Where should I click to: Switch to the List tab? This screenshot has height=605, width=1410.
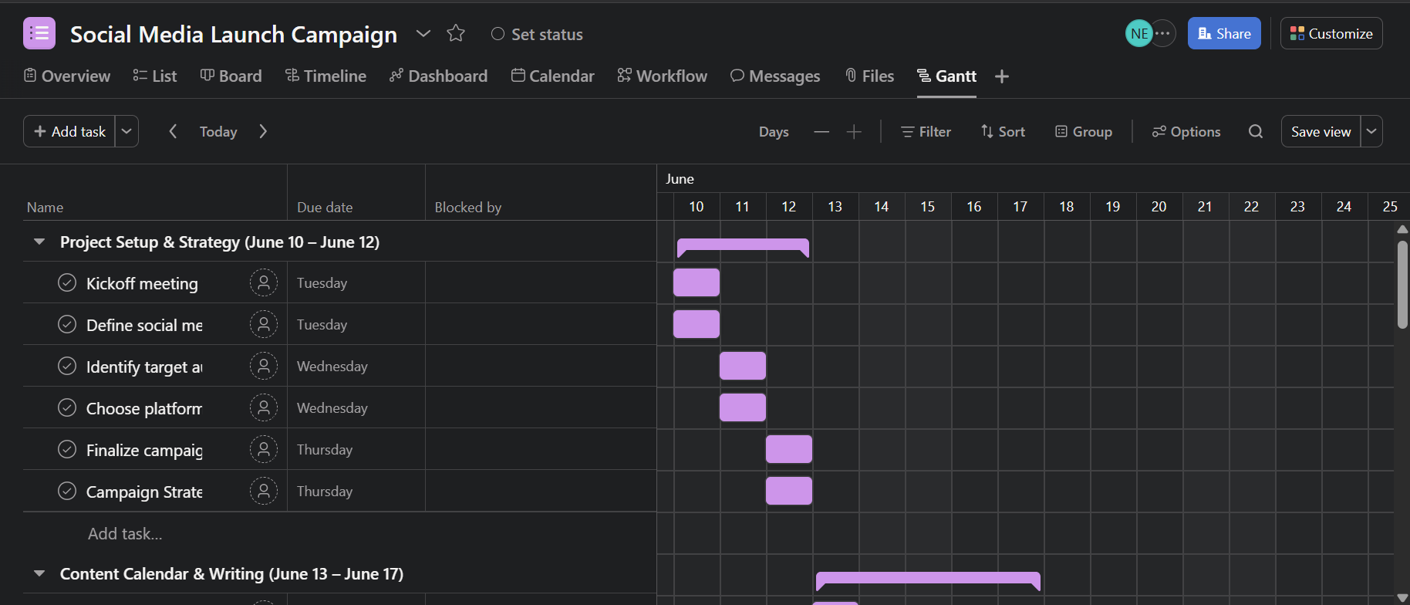(x=155, y=76)
